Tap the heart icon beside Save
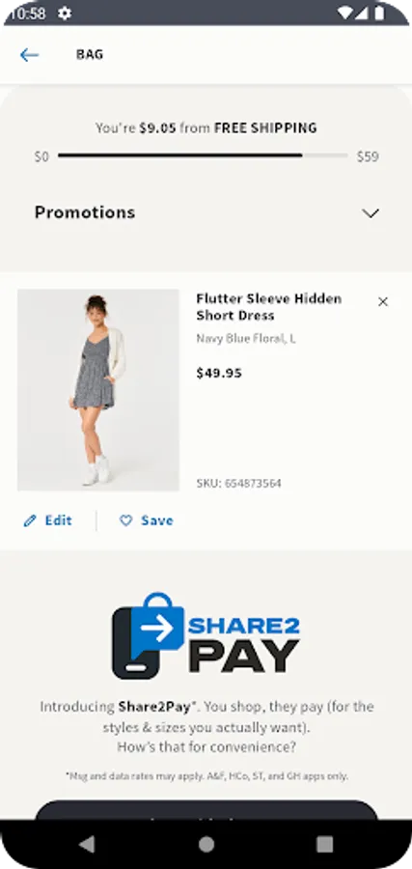Screen dimensions: 412x869 pyautogui.click(x=126, y=520)
